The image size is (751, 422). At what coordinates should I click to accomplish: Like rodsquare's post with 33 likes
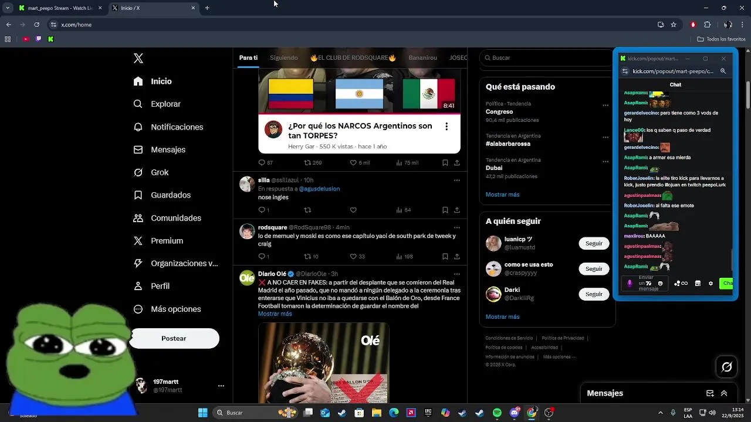point(353,256)
